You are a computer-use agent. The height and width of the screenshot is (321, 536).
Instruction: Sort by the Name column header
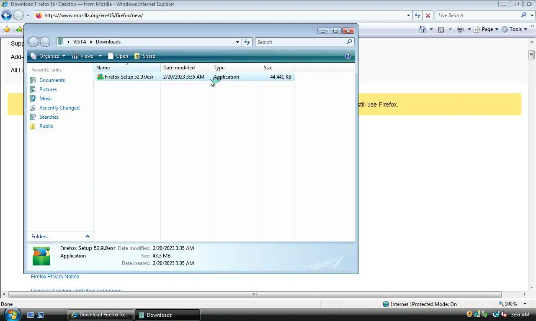[x=127, y=68]
